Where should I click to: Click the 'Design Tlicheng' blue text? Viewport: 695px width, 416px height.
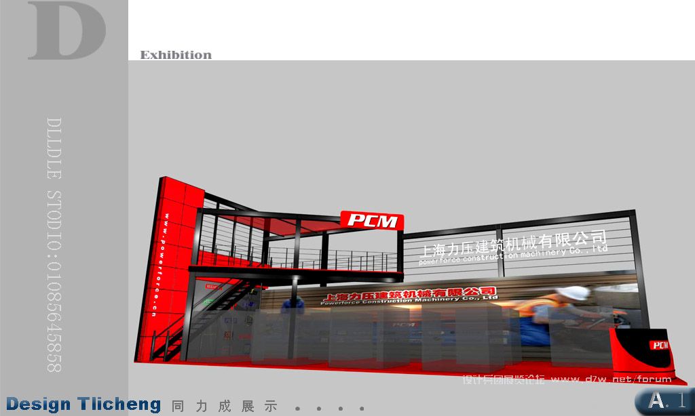[83, 404]
